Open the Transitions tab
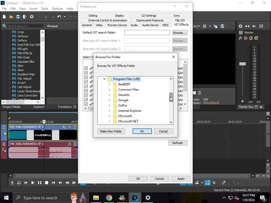The height and width of the screenshot is (203, 271). 65,107
